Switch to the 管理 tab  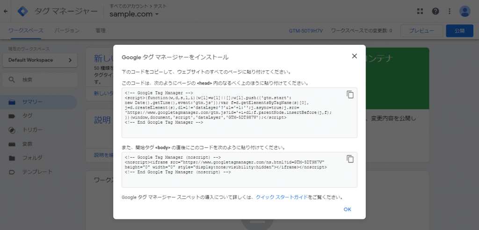(x=101, y=30)
